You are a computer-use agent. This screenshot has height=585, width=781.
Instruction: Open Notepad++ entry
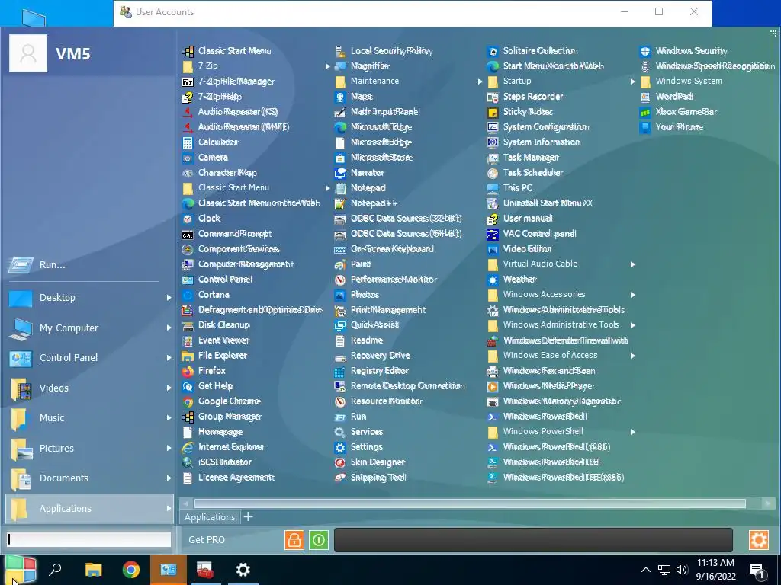(x=365, y=203)
